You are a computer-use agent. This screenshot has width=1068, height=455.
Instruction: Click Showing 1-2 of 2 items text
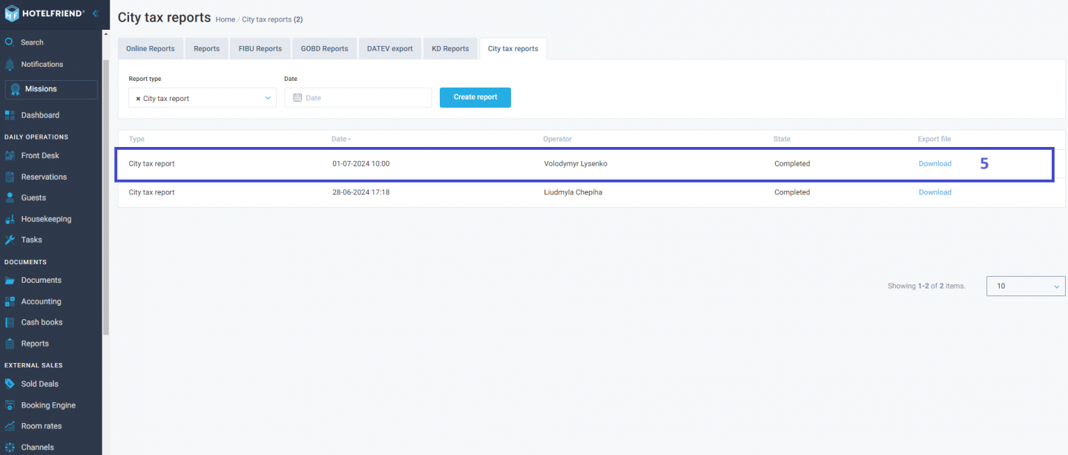coord(926,286)
